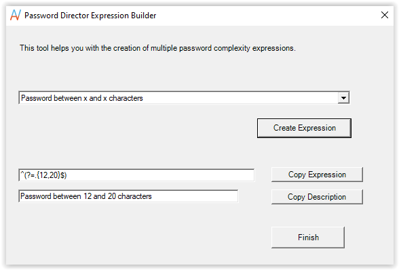Viewport: 399px width, 270px height.
Task: Open the 'Password between x and x characters' combo box
Action: click(185, 98)
